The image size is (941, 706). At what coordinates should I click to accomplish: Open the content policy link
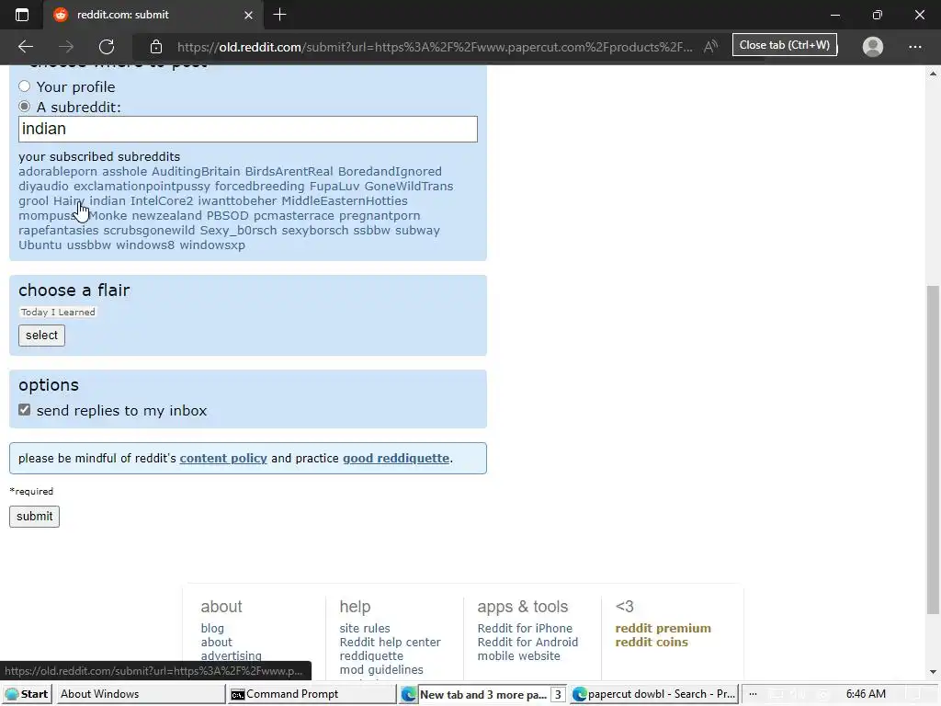(x=223, y=458)
